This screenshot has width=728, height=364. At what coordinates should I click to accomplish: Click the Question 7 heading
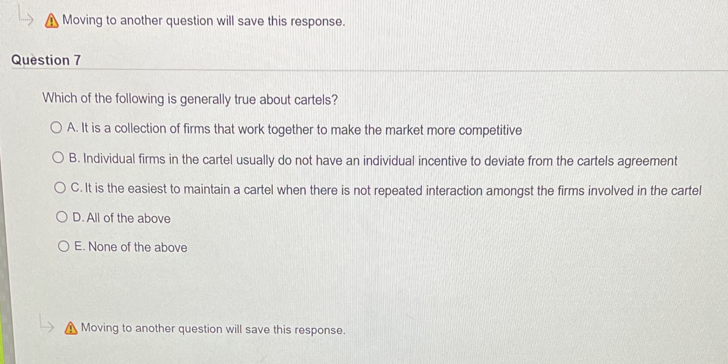pyautogui.click(x=46, y=60)
